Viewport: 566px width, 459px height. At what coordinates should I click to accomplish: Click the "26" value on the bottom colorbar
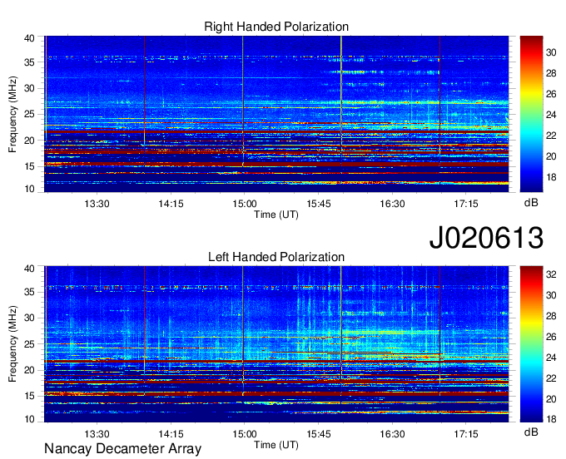(551, 337)
